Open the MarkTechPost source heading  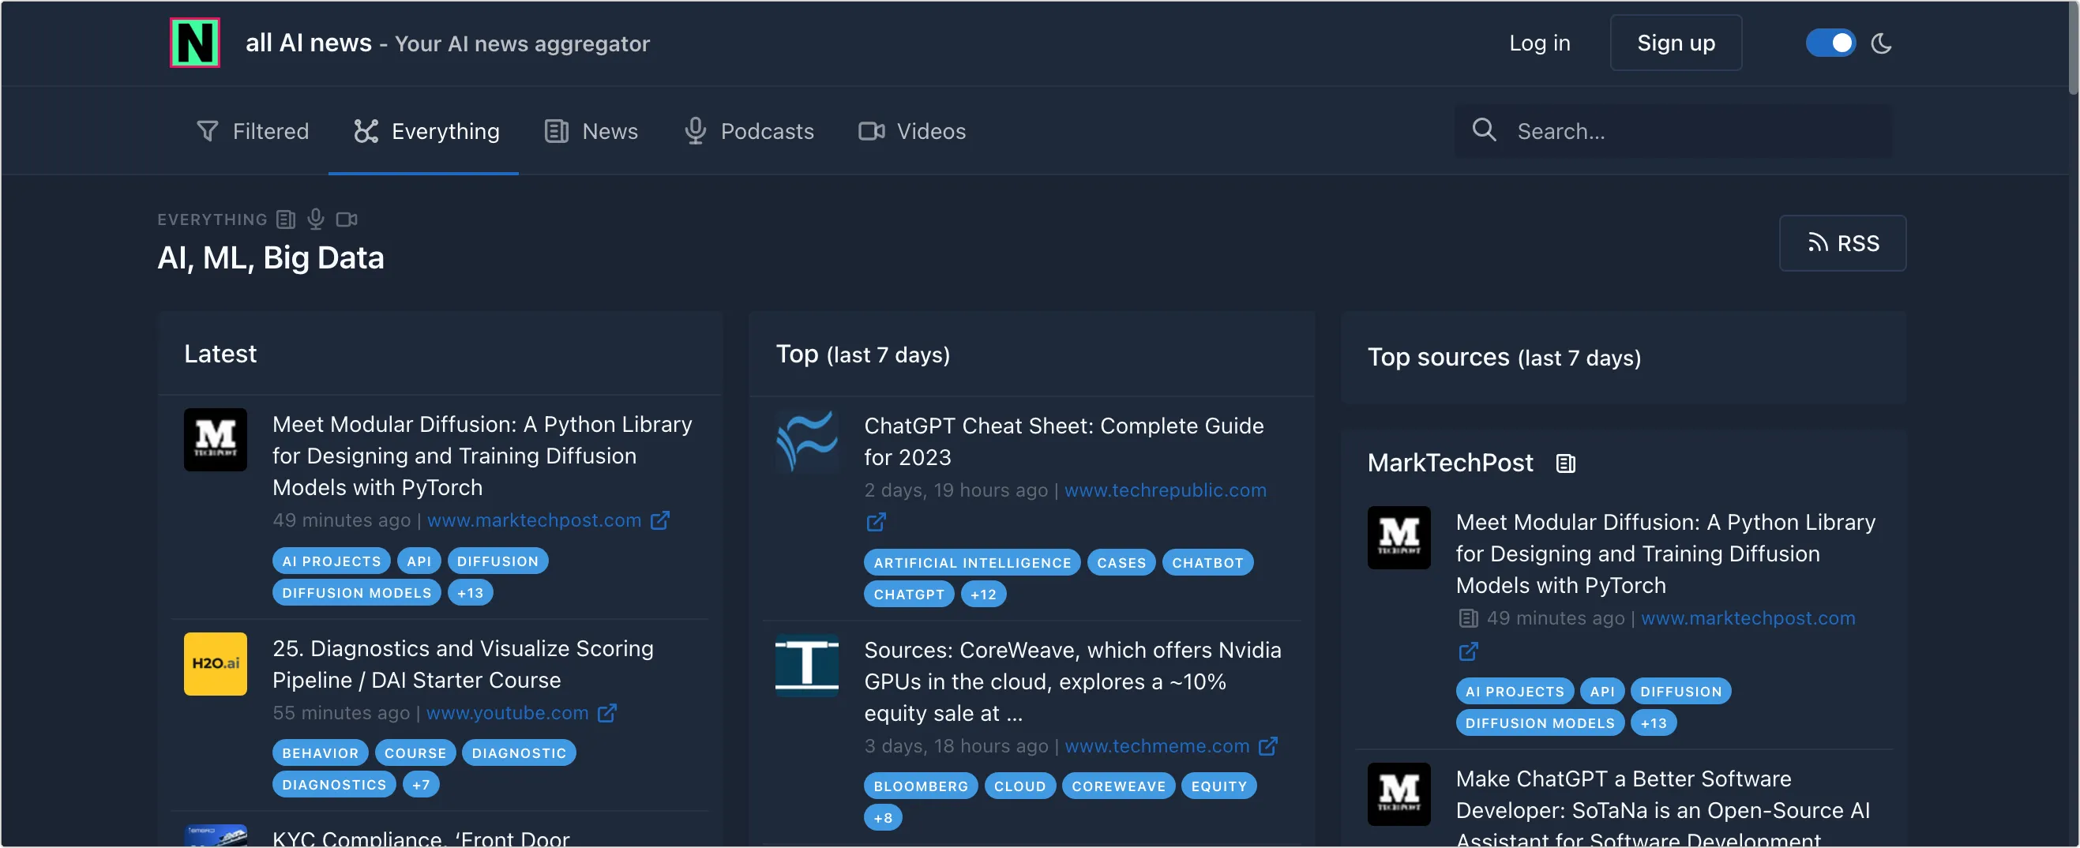point(1450,463)
